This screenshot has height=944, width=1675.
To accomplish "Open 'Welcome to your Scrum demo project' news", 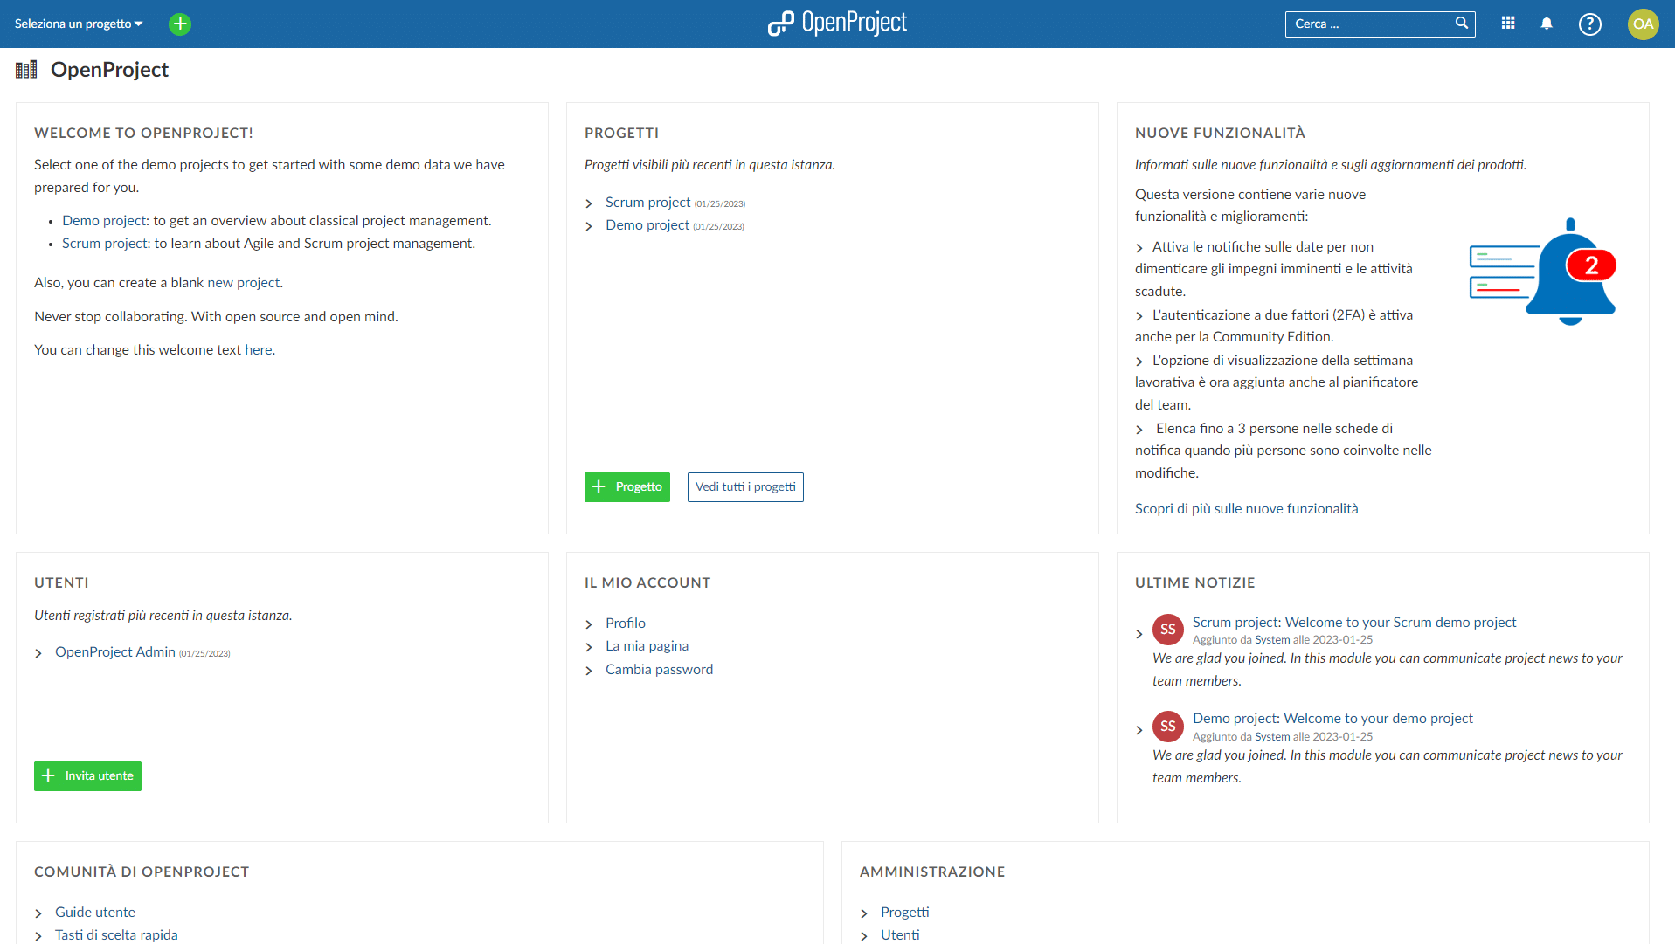I will point(1354,623).
